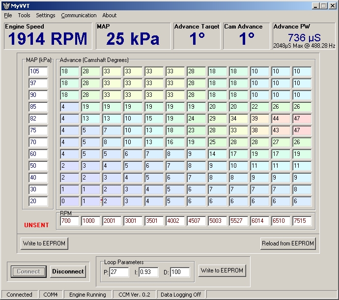Select the MAP axis field 50
Image resolution: width=339 pixels, height=300 pixels.
click(x=38, y=166)
